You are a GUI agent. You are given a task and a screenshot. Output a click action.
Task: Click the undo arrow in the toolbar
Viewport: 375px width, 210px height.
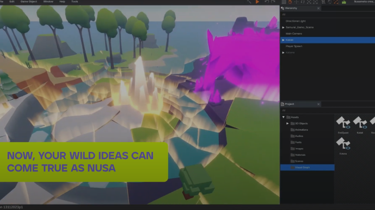point(267,2)
